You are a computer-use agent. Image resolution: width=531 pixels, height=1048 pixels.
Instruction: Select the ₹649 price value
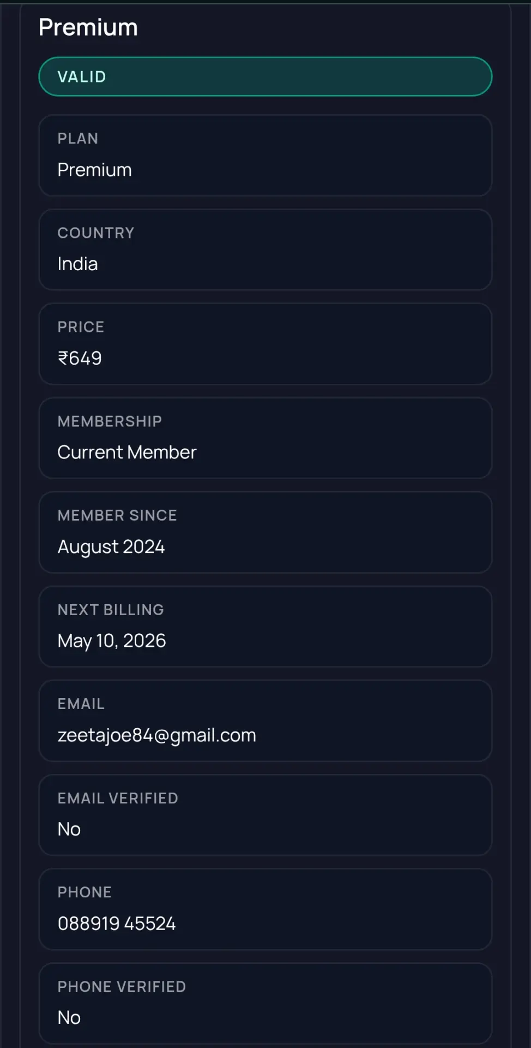80,358
